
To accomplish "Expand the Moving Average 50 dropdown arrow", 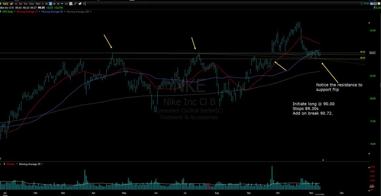I will click(65, 12).
